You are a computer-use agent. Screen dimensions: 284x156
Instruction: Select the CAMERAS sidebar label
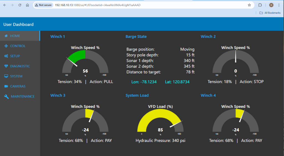point(18,86)
